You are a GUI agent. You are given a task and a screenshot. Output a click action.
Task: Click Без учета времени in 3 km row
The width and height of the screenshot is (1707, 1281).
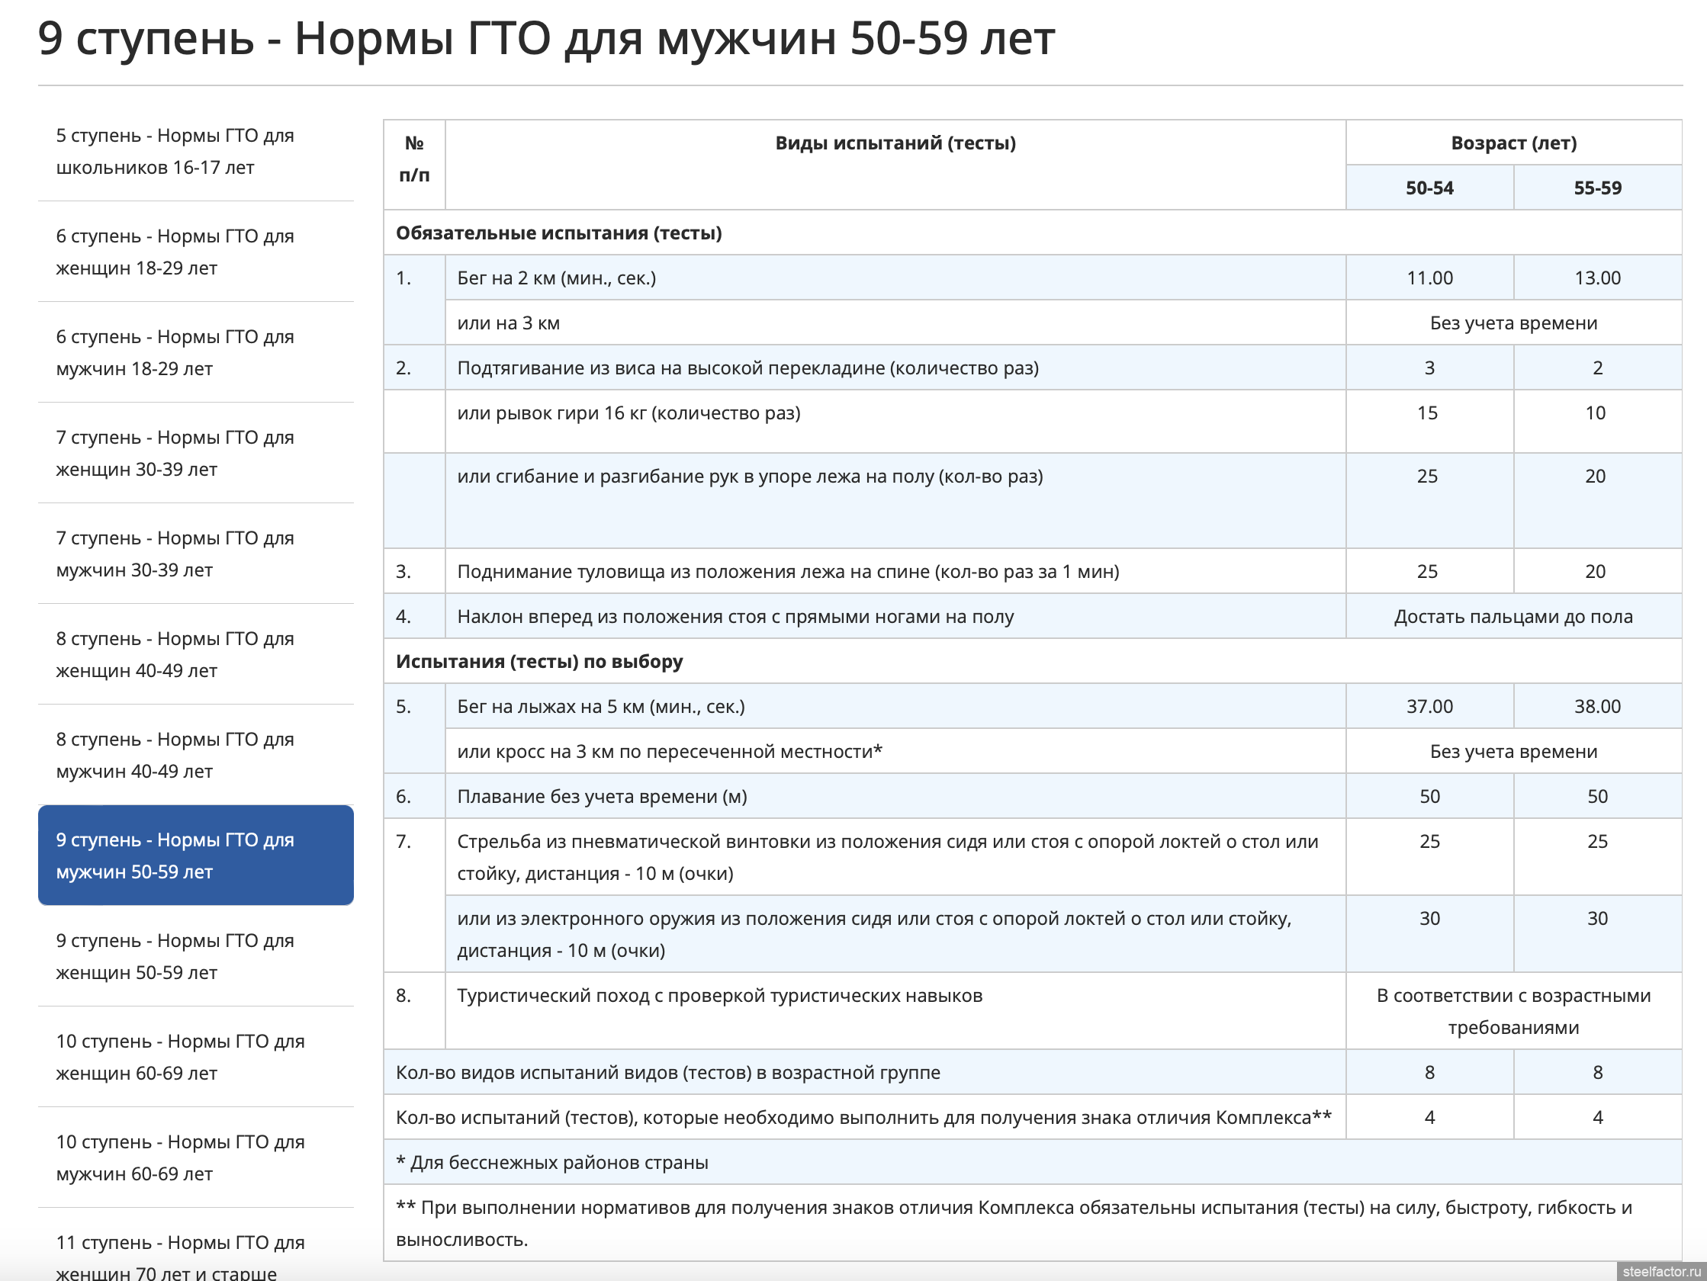(1513, 323)
